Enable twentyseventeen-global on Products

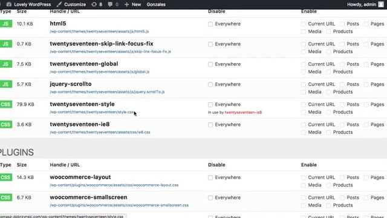328,72
